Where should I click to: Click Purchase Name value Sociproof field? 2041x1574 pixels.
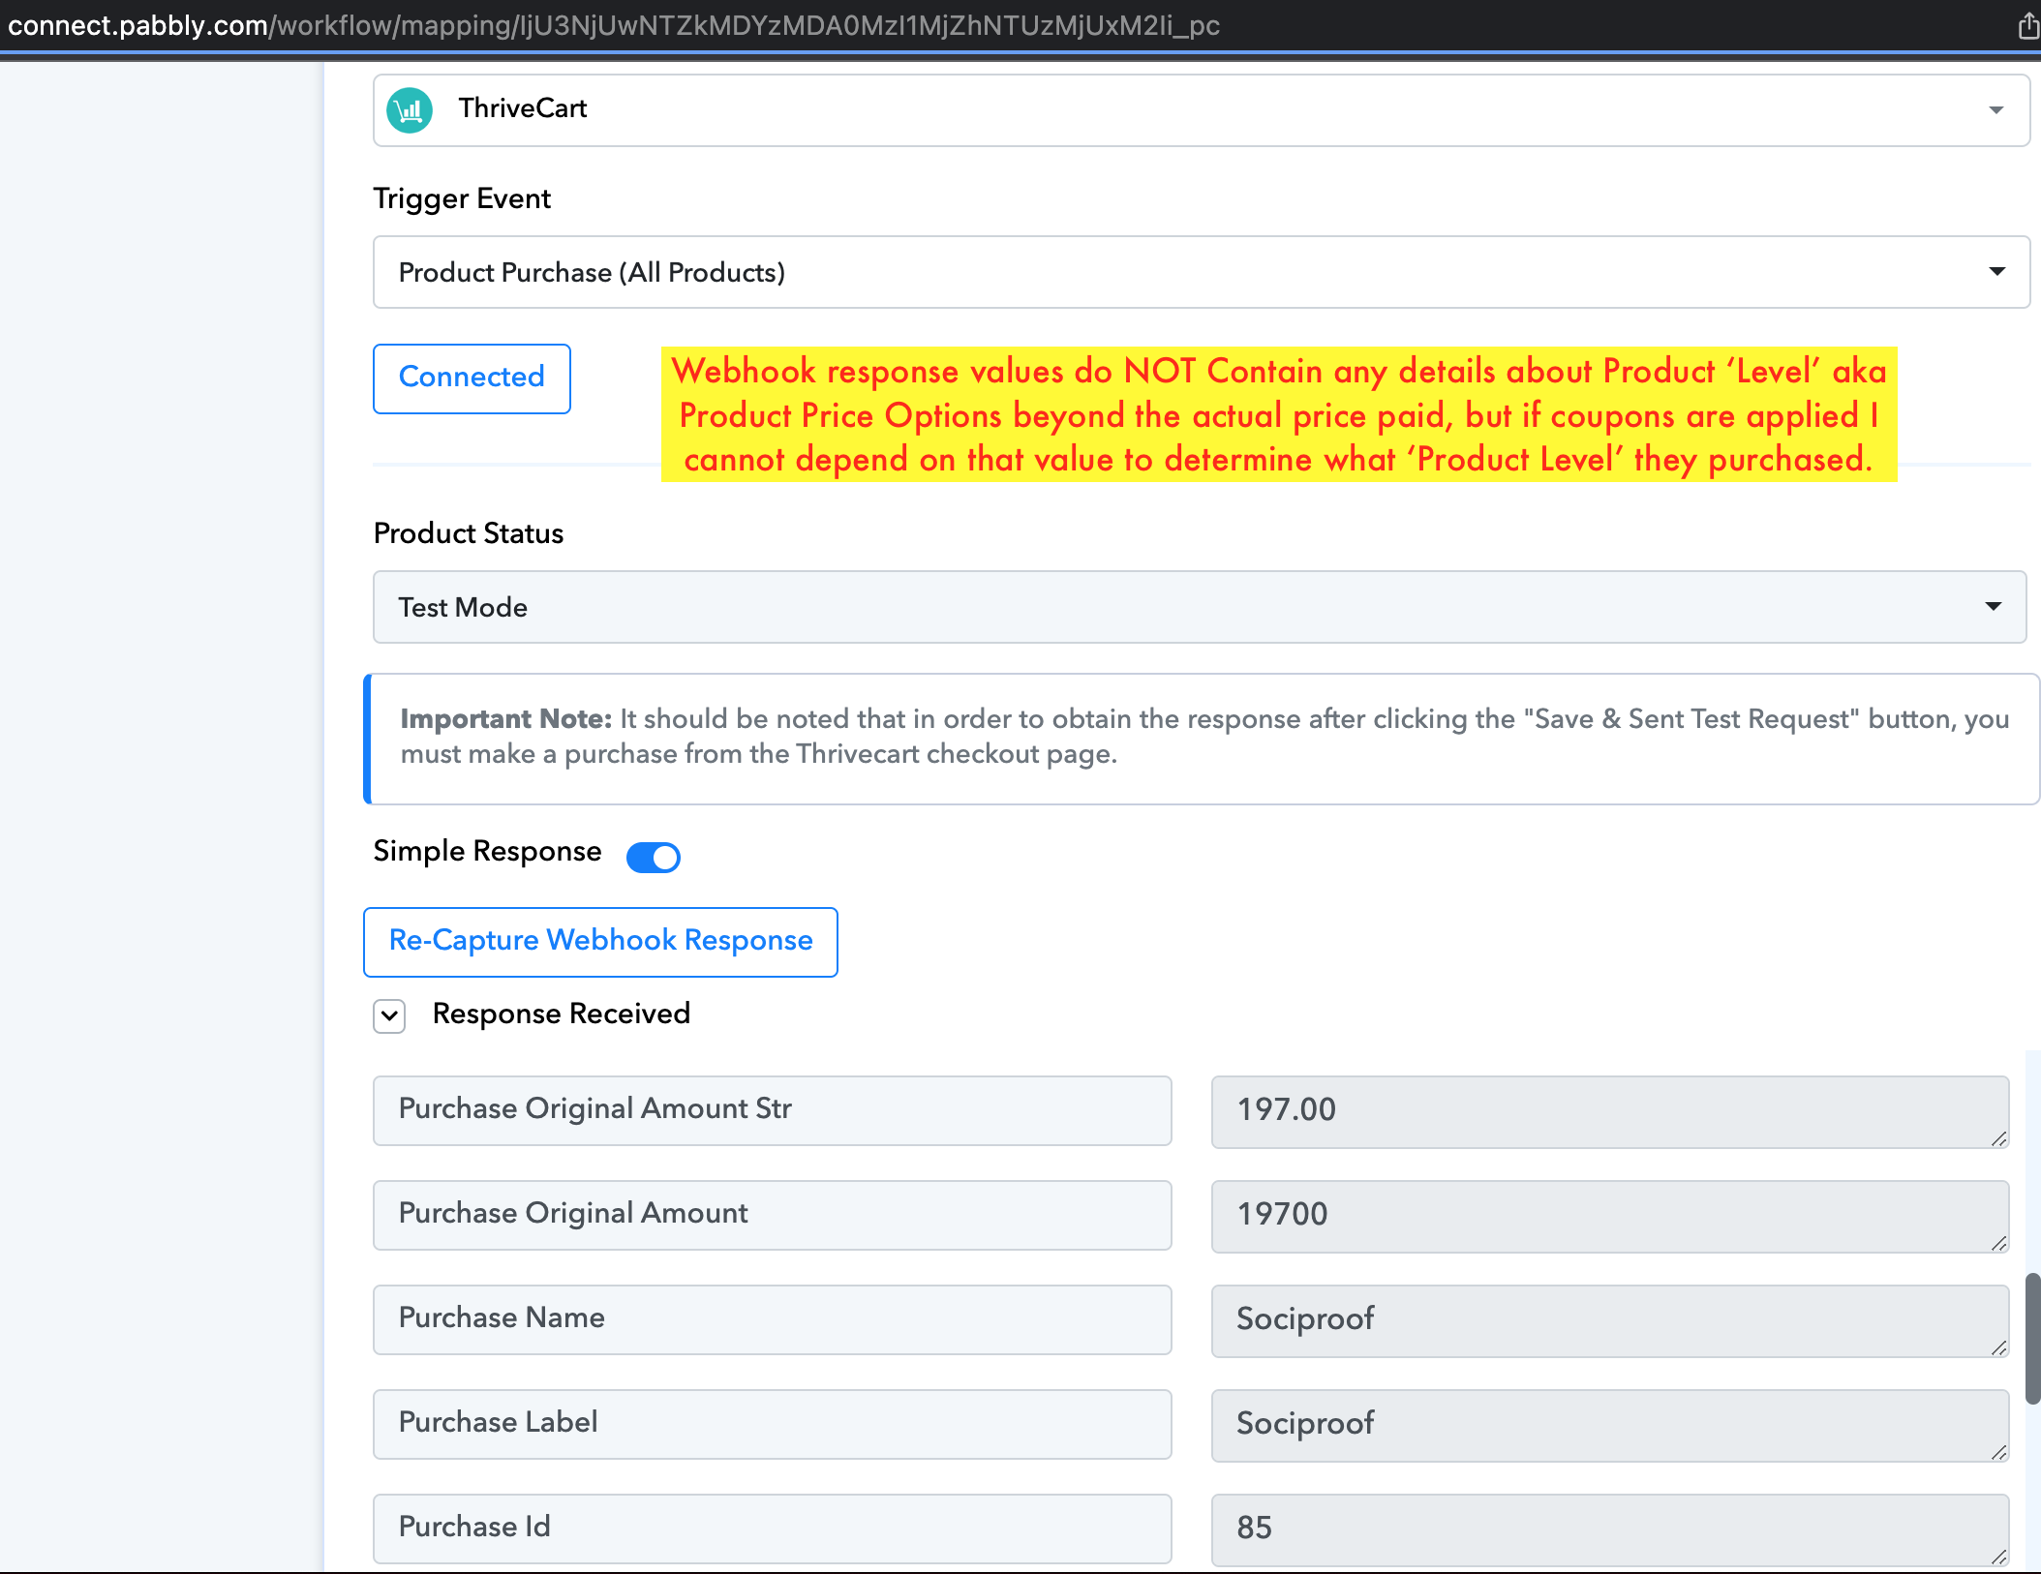tap(1610, 1320)
